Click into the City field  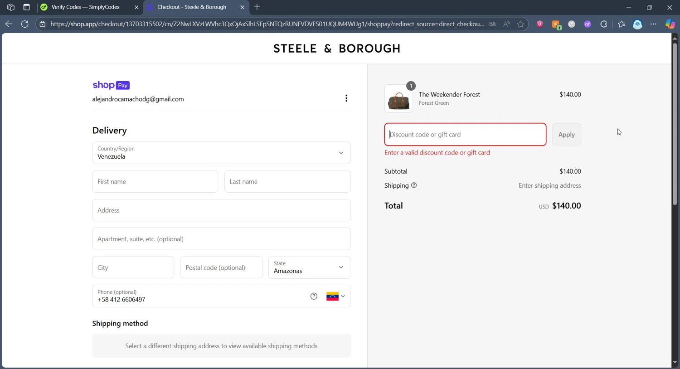[x=133, y=267]
